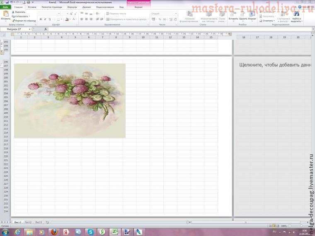The image size is (315, 236).
Task: Apply percent style format
Action: click(x=160, y=19)
